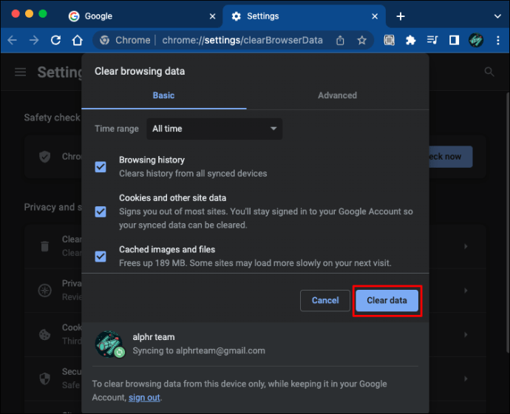510x414 pixels.
Task: Go to the Chrome home page
Action: click(78, 40)
